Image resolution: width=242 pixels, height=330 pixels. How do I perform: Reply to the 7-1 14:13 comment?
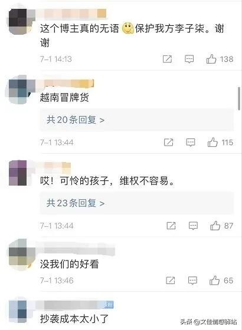[189, 59]
